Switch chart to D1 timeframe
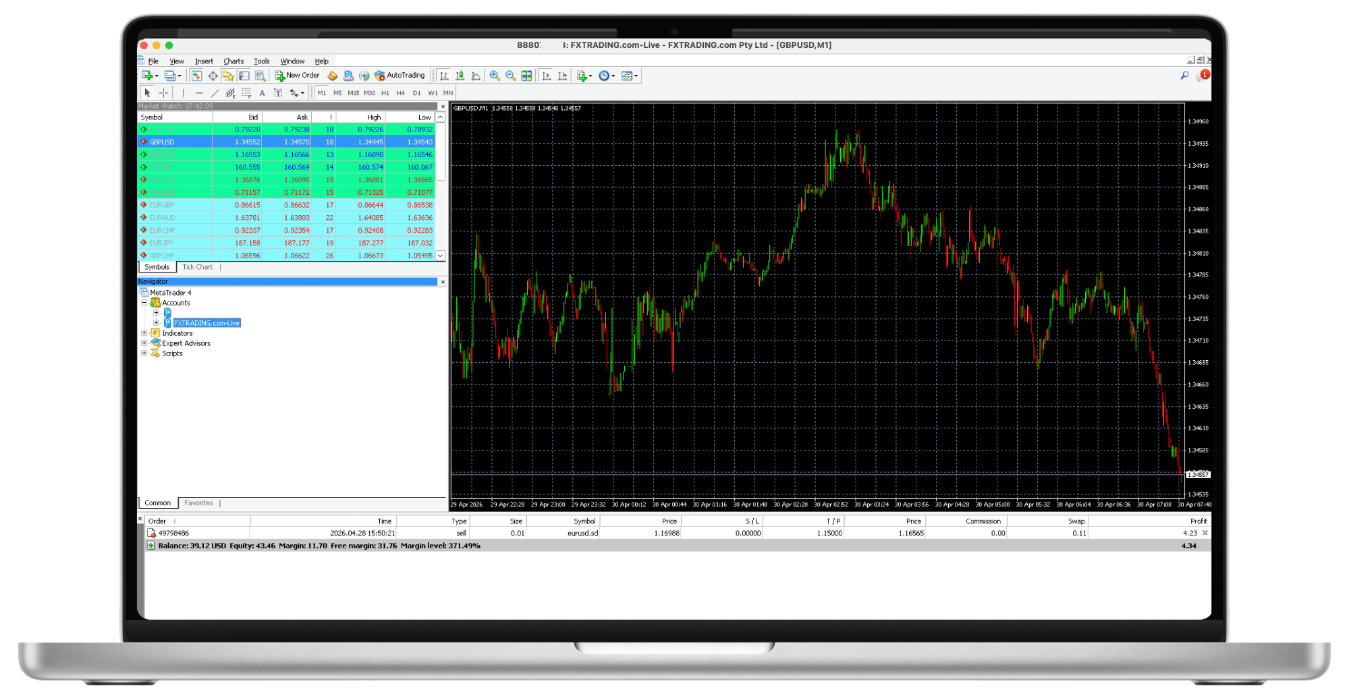Viewport: 1349px width, 692px height. (417, 93)
